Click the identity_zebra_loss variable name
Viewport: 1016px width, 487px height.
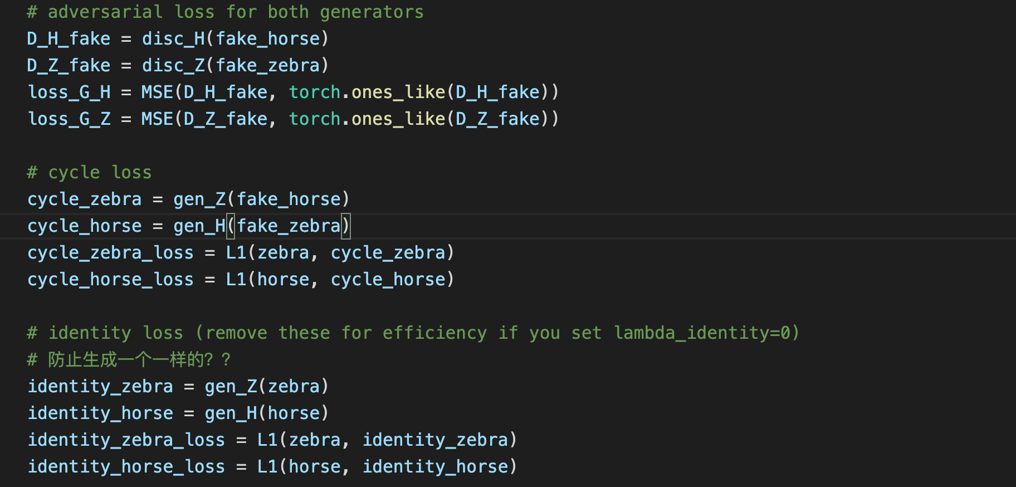(x=126, y=440)
